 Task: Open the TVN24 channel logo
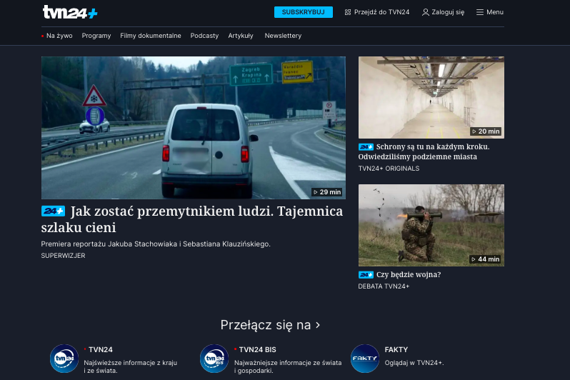(64, 358)
